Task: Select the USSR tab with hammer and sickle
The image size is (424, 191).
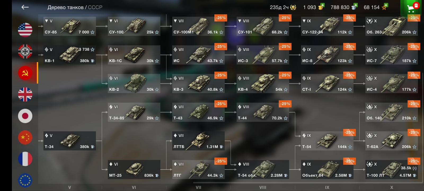Action: click(x=25, y=73)
